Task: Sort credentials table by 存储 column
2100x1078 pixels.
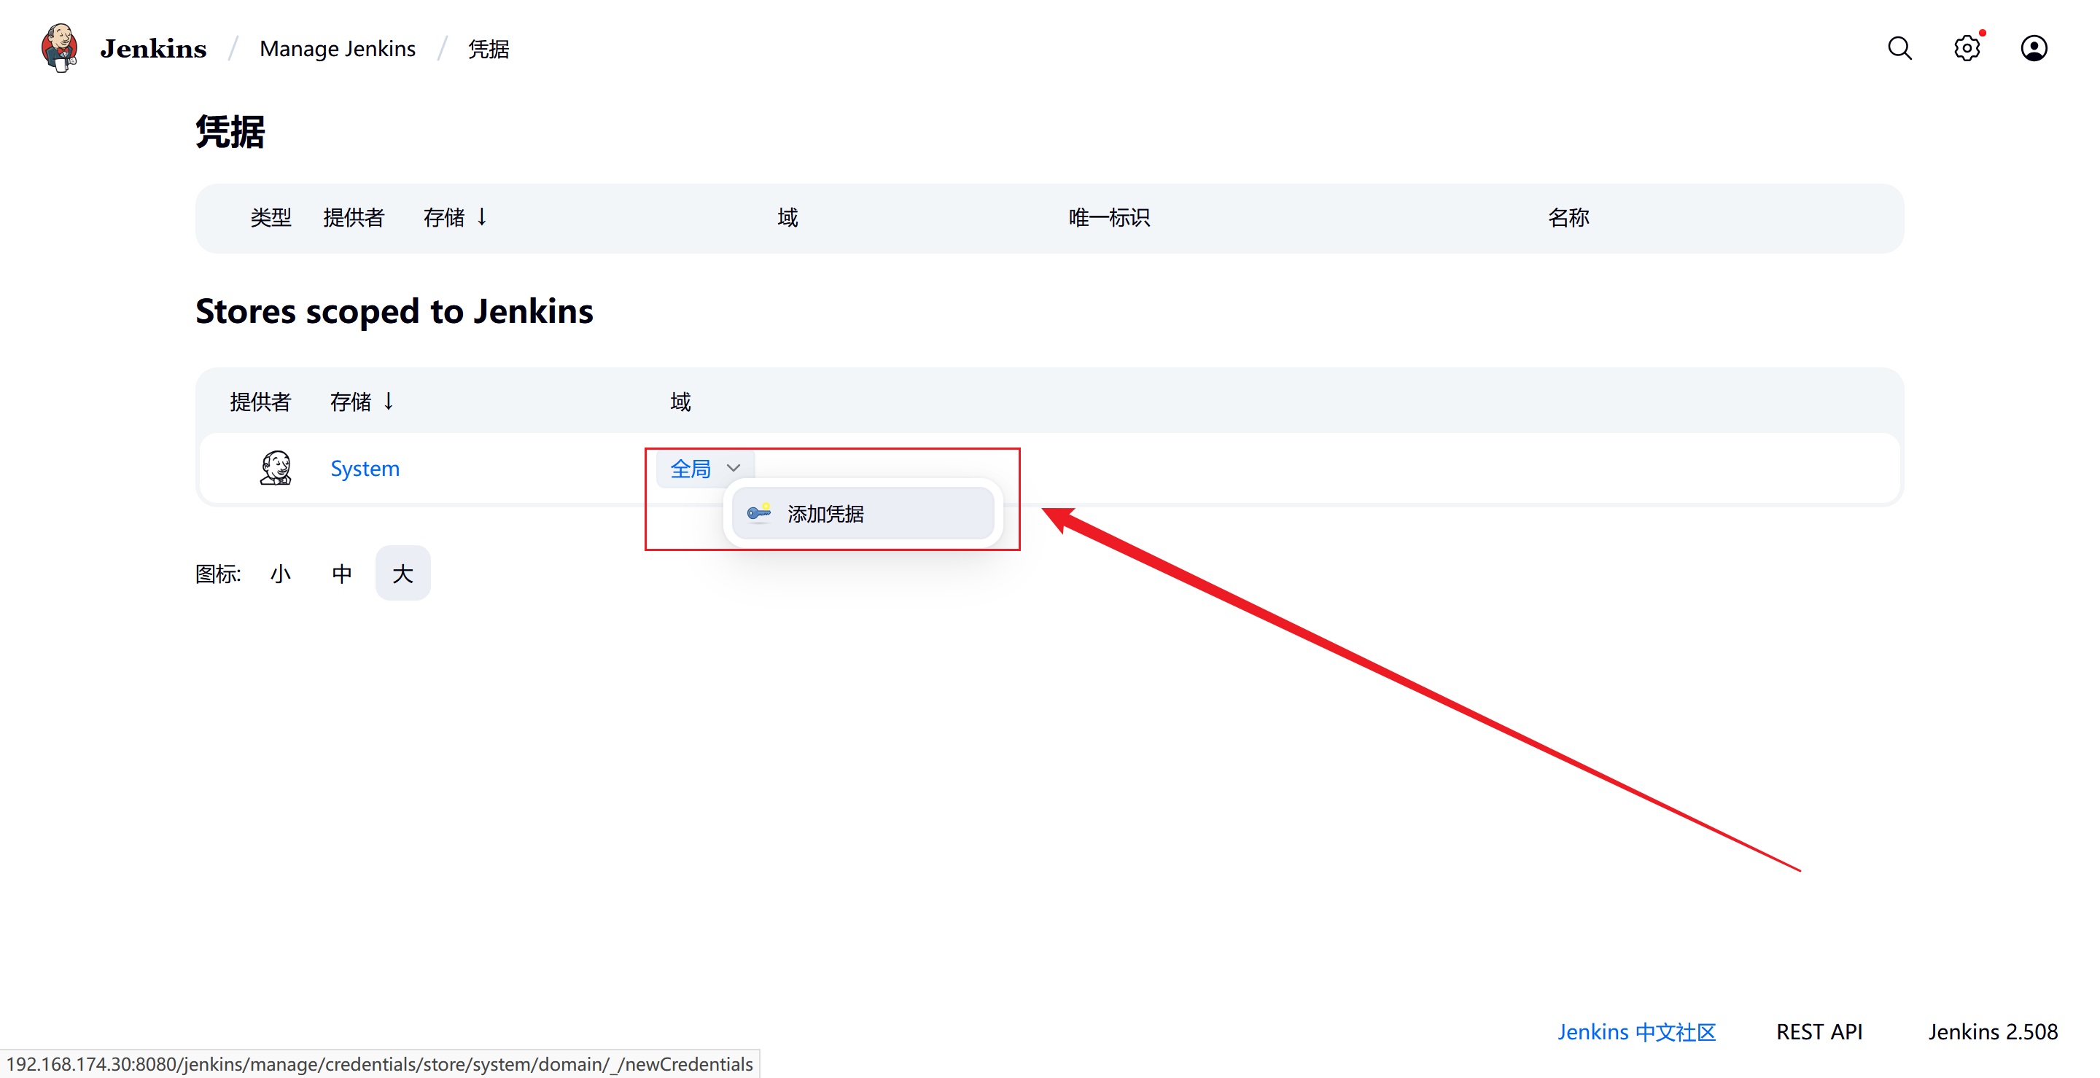Action: tap(454, 217)
